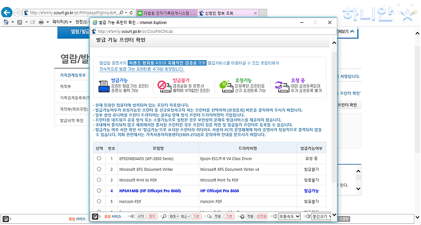Image resolution: width=421 pixels, height=225 pixels.
Task: Select radio button for Microsoft XPS Document Writer
Action: [x=99, y=169]
